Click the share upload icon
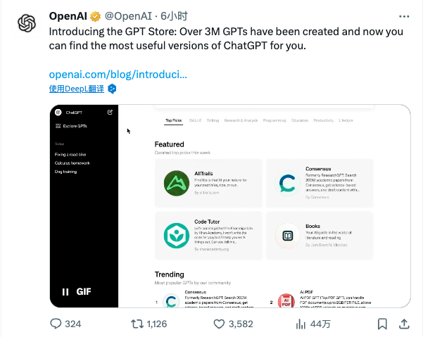Screen dimensions: 423x337 [x=404, y=324]
